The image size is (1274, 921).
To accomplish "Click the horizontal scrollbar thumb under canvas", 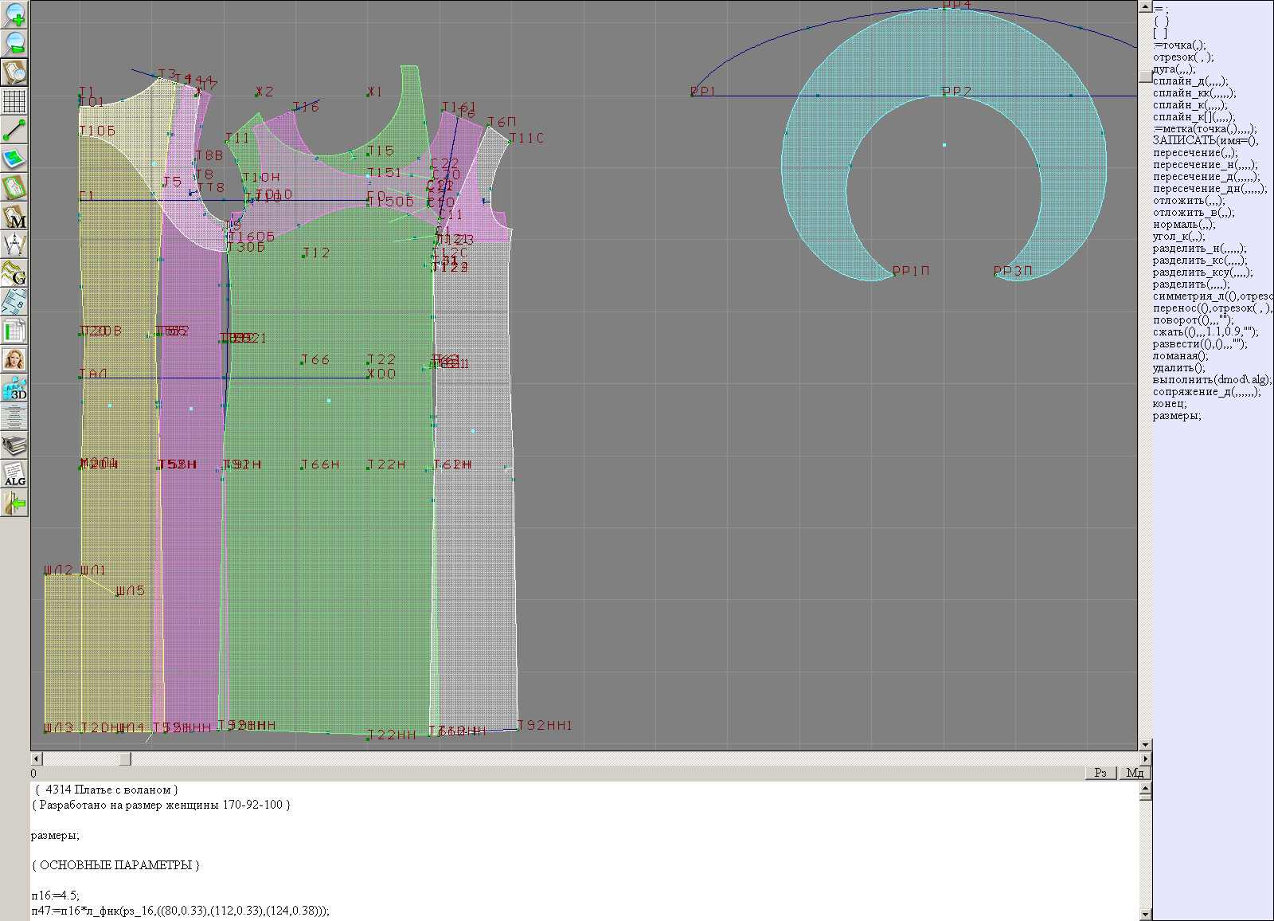I will 125,759.
